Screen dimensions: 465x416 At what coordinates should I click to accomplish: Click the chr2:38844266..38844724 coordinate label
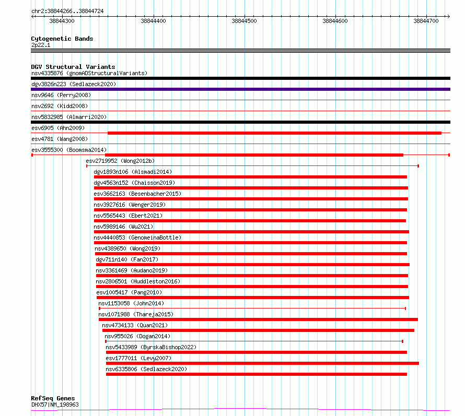point(67,11)
